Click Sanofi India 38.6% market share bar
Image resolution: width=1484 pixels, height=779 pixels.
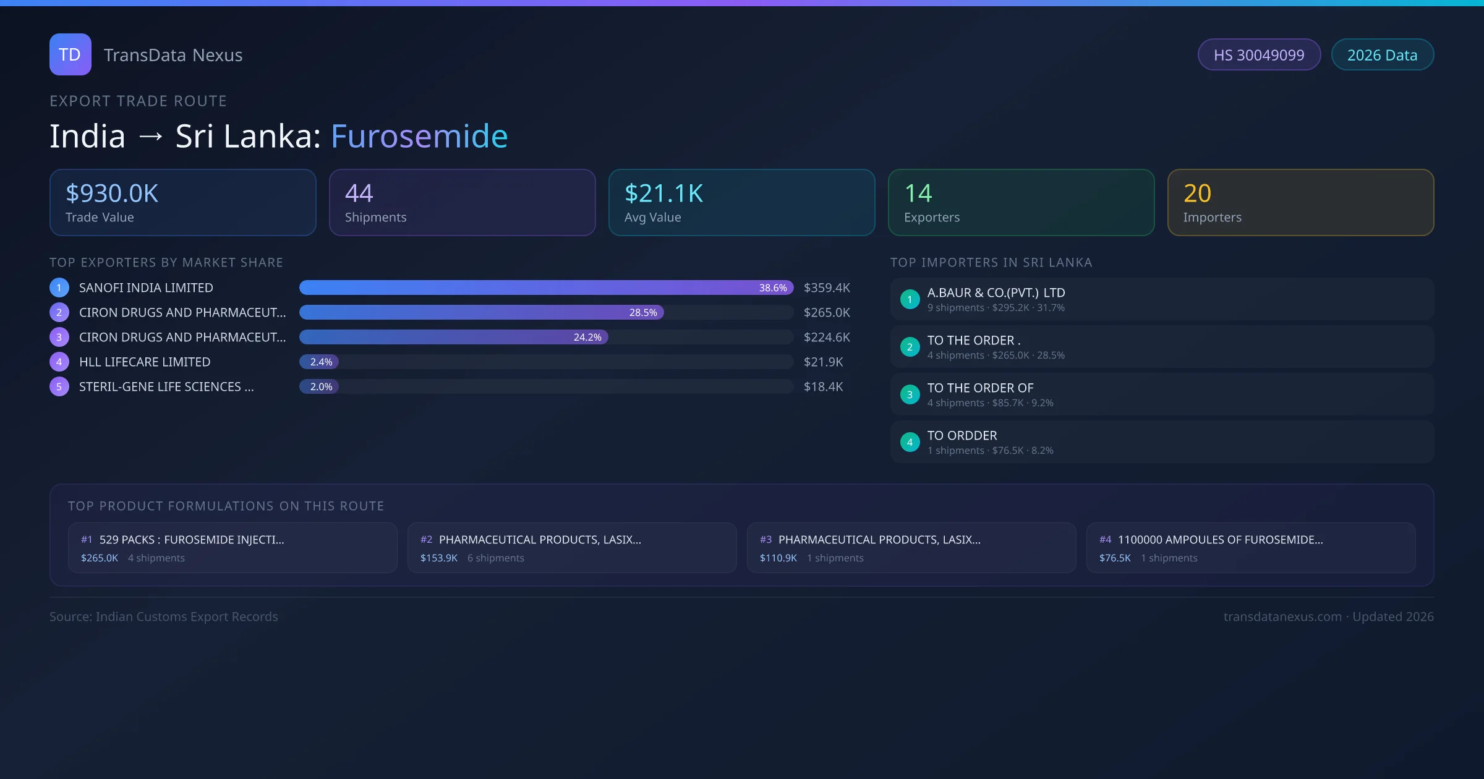[x=545, y=287]
